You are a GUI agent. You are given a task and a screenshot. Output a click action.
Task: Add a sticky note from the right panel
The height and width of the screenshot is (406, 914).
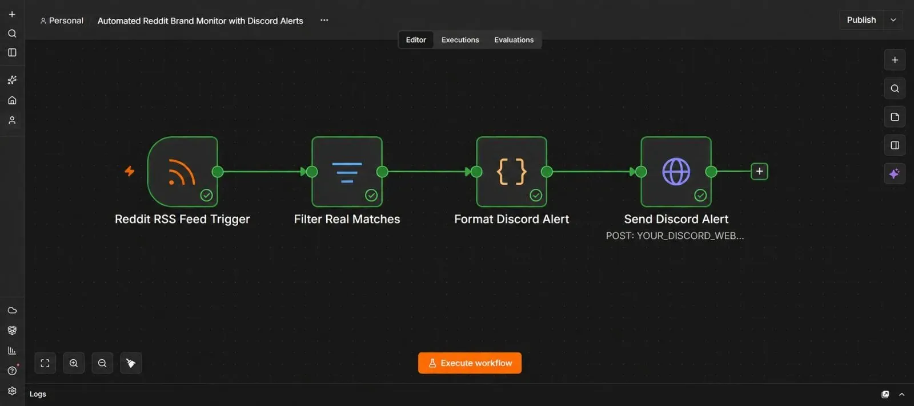point(895,117)
